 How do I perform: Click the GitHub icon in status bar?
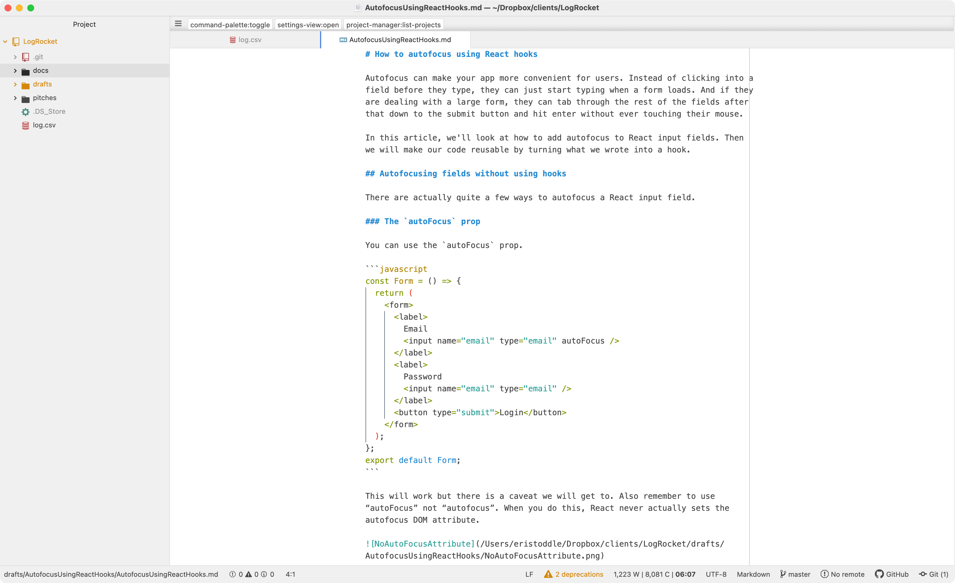pyautogui.click(x=879, y=574)
